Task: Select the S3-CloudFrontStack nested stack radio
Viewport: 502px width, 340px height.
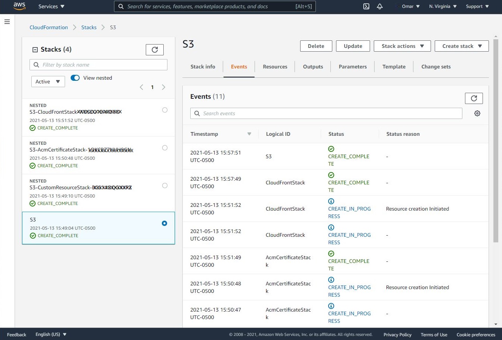Action: [165, 110]
